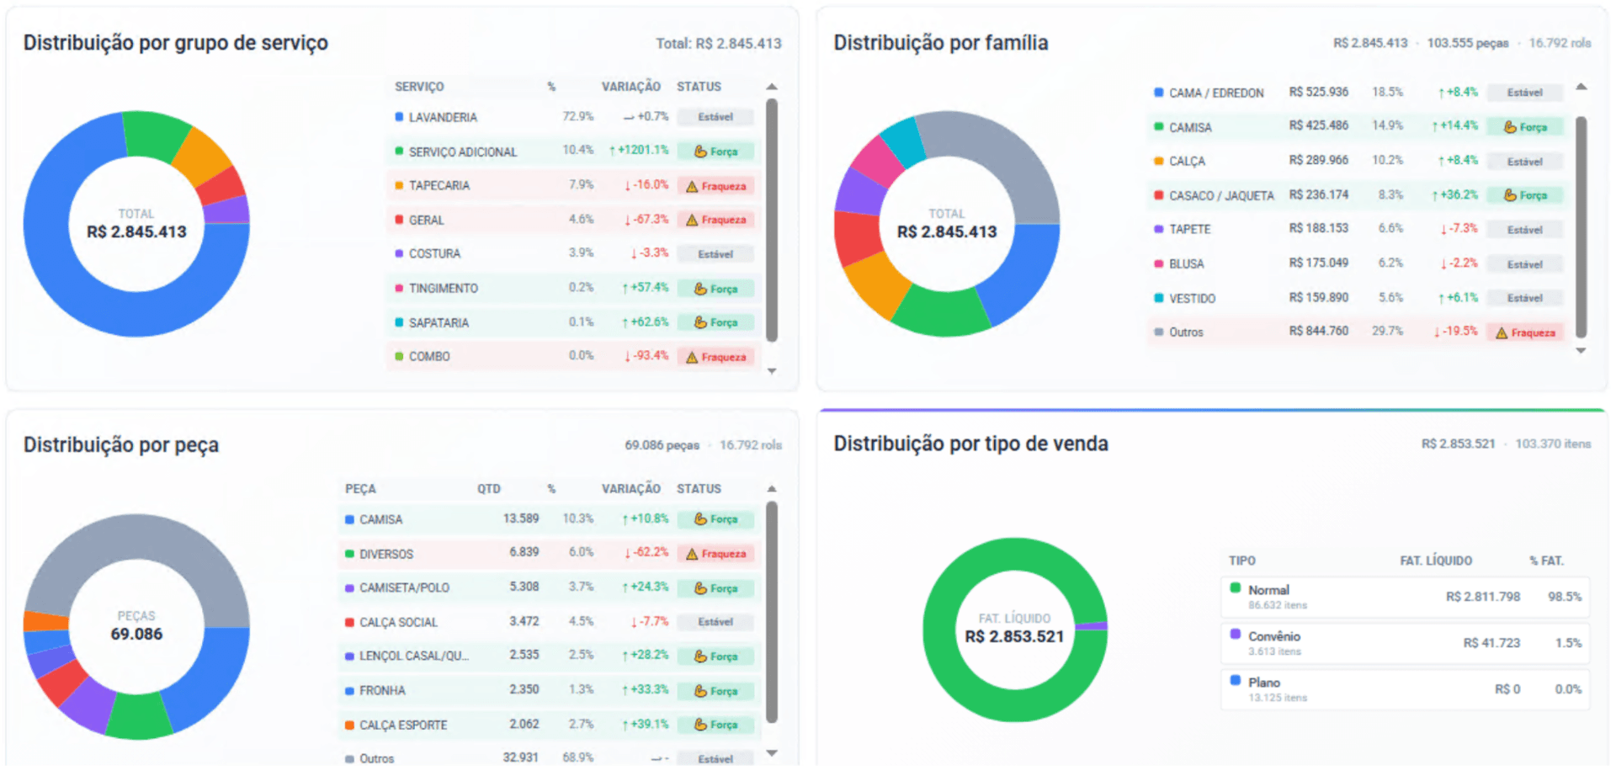Select the FRONHA piece row label
Image resolution: width=1616 pixels, height=776 pixels.
[x=382, y=690]
